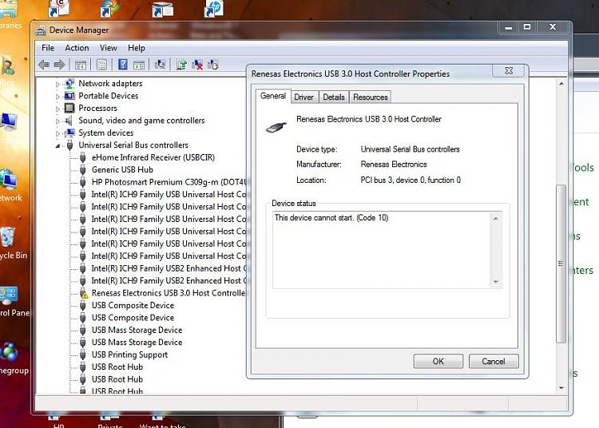Select Renesas Electronics USB 3.0 Host Controller item
Viewport: 599px width, 428px height.
click(169, 293)
